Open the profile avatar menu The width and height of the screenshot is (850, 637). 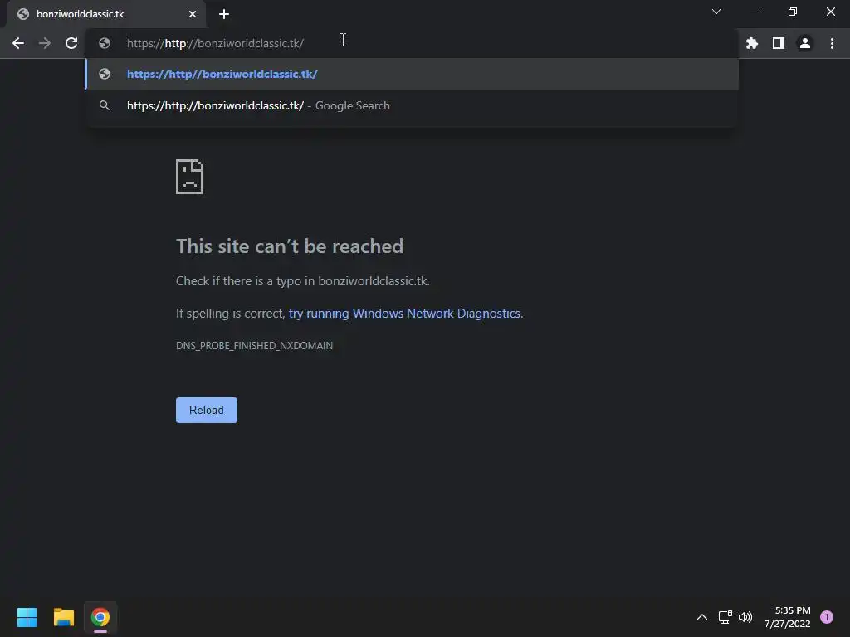[x=805, y=43]
